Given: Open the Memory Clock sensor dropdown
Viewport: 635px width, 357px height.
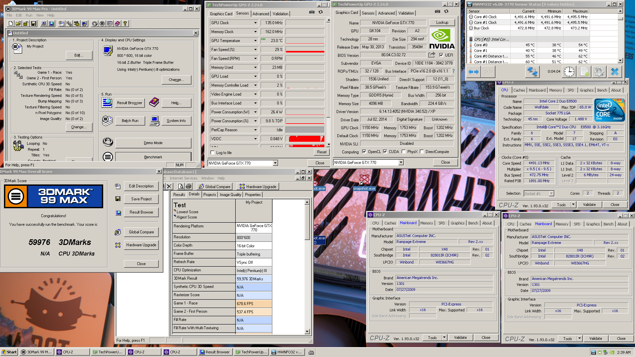Looking at the screenshot, I should 255,32.
